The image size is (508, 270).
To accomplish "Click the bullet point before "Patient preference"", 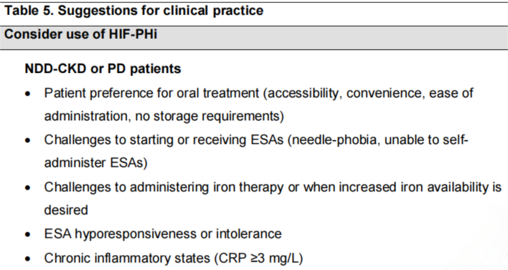I will 28,94.
